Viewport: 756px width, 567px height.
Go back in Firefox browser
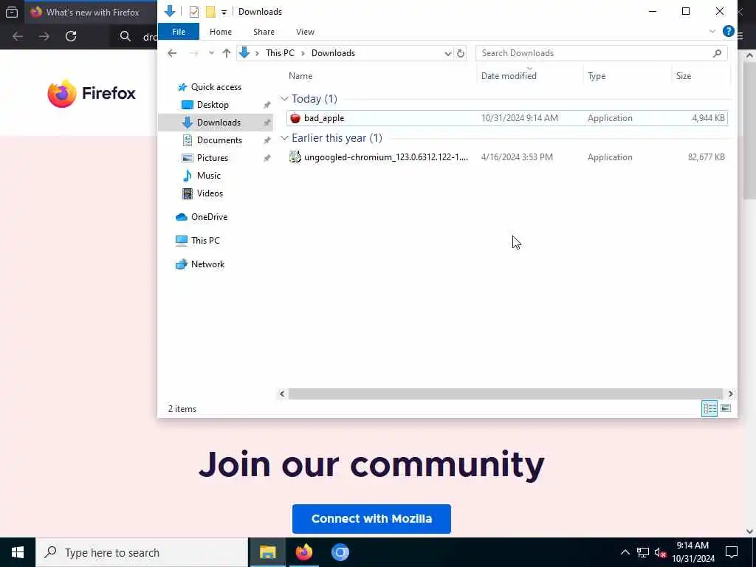tap(18, 36)
